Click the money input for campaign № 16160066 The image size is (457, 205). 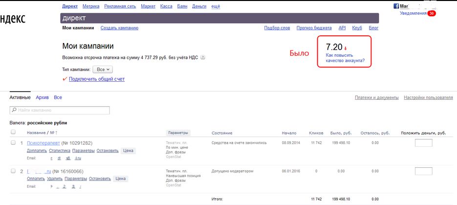423,171
